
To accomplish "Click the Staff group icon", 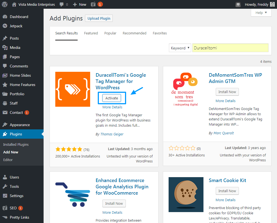I will point(5,103).
